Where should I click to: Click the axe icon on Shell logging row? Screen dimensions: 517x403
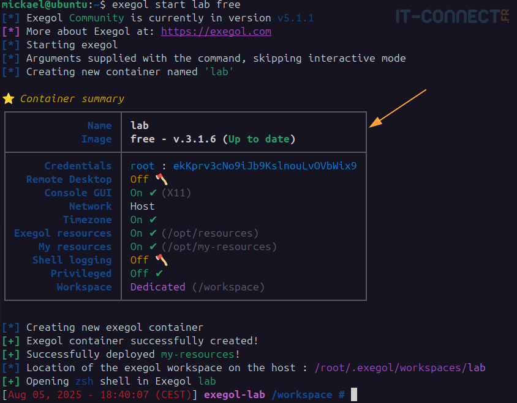point(160,260)
